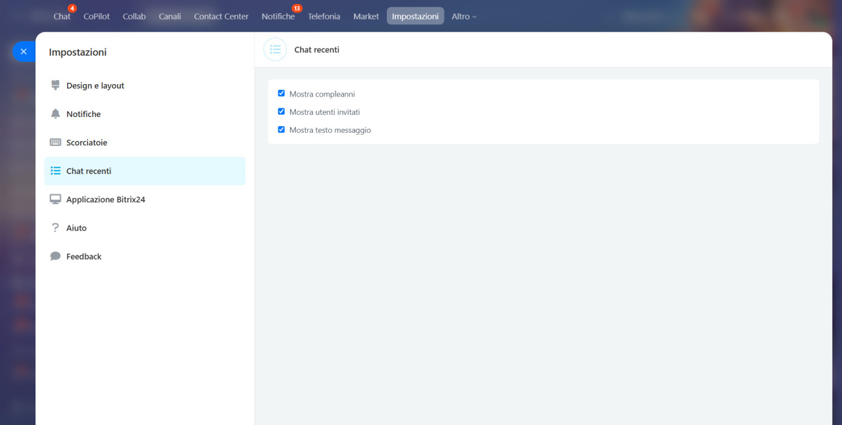This screenshot has height=425, width=842.
Task: Click the Mostra testo messaggio label
Action: pos(330,130)
